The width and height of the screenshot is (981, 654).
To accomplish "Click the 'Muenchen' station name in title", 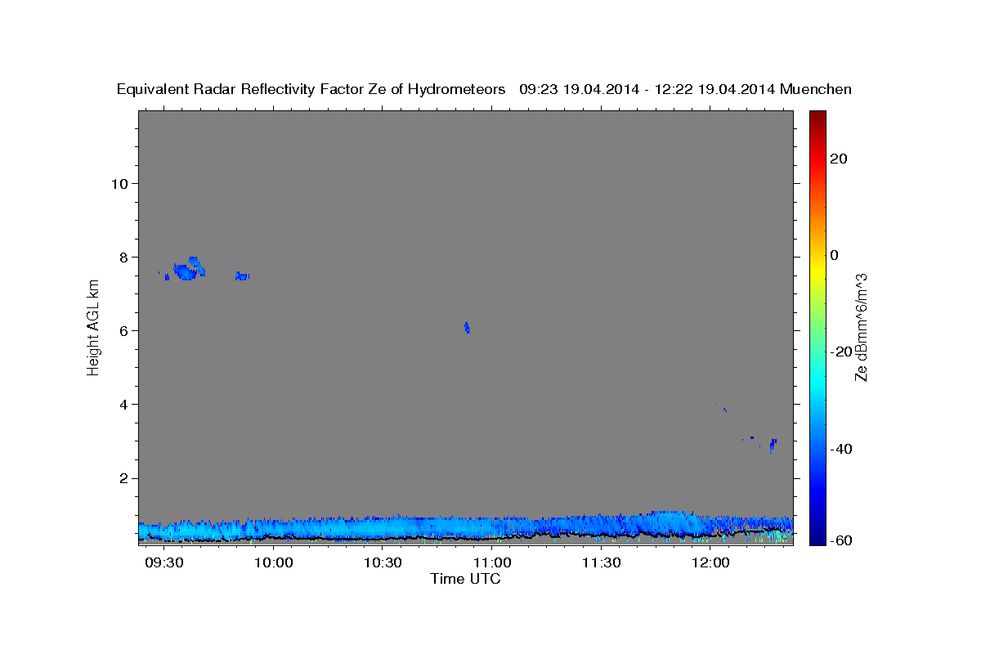I will coord(816,90).
